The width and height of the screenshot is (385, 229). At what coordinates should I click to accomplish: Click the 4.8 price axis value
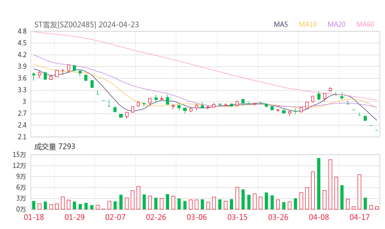click(22, 31)
